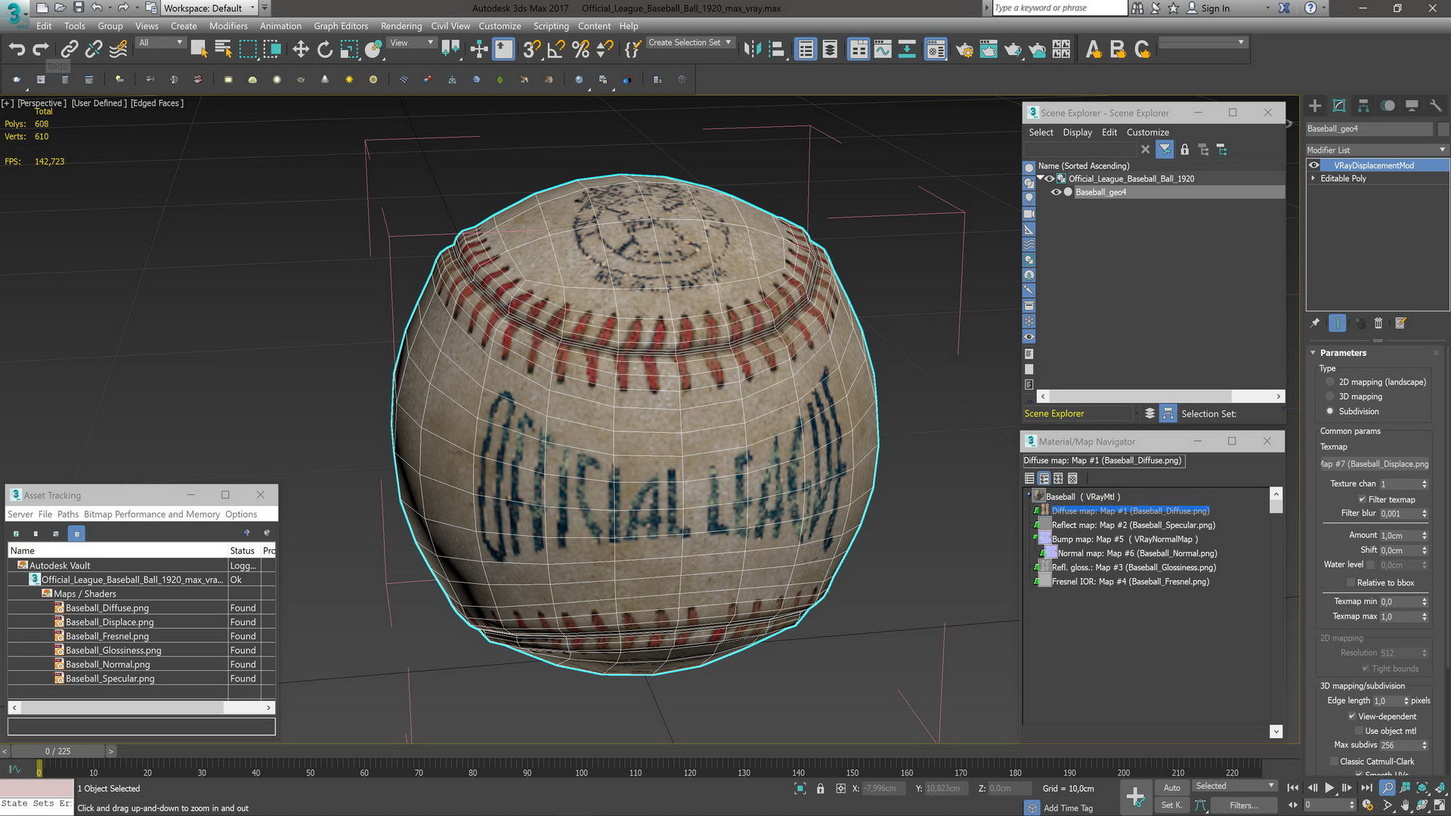Screen dimensions: 1451x816
Task: Open the View reference coordinate dropdown
Action: tap(411, 43)
